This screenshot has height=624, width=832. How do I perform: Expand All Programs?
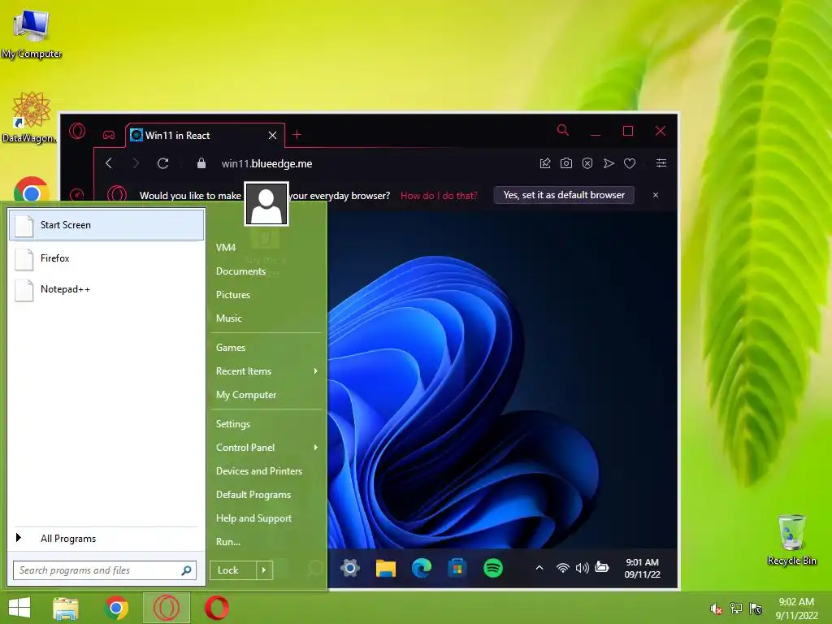tap(105, 539)
